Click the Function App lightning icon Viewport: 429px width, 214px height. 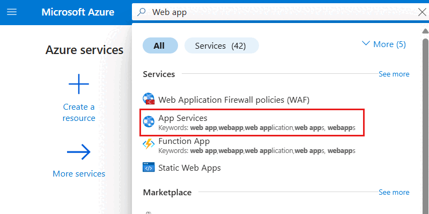click(149, 145)
